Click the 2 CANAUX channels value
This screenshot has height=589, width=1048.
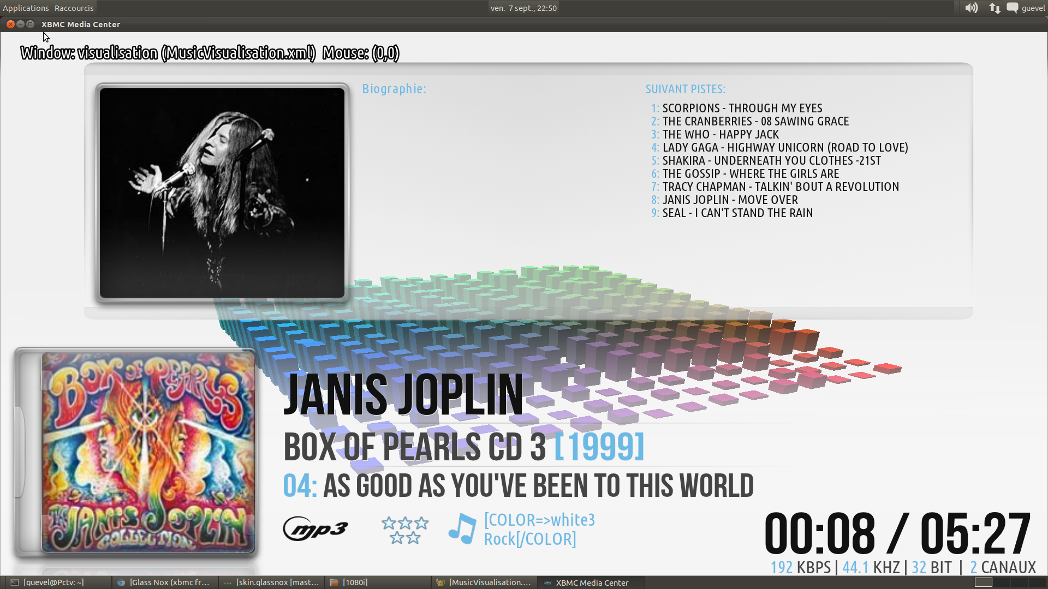point(1003,567)
